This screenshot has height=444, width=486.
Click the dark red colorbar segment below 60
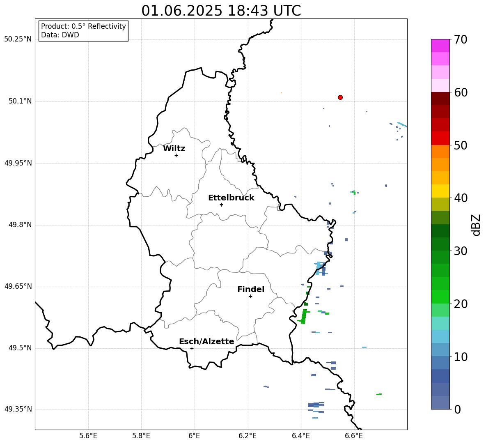(x=440, y=99)
